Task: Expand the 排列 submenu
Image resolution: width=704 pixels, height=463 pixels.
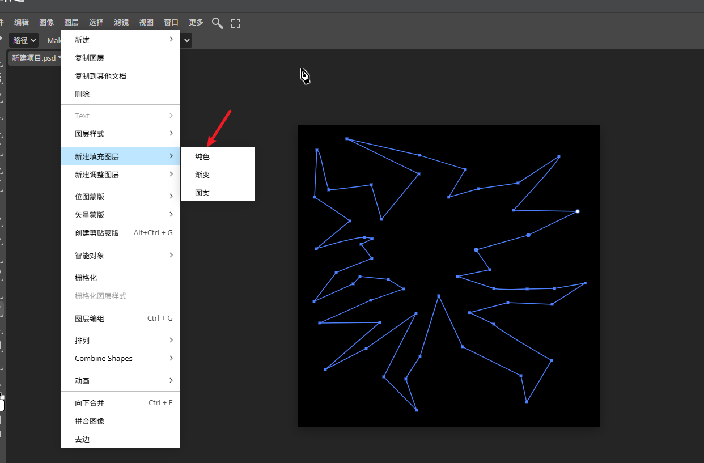Action: 121,341
